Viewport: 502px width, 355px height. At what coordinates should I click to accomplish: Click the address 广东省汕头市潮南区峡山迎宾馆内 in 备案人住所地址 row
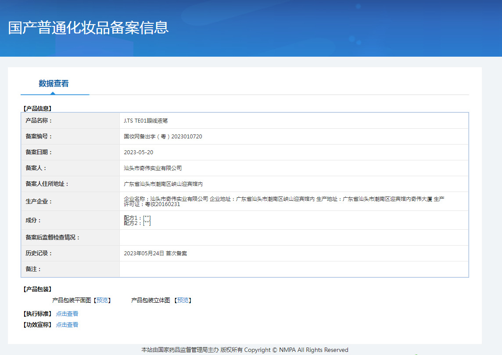coord(163,184)
